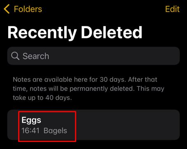
Task: Click the Search placeholder text
Action: click(36, 56)
